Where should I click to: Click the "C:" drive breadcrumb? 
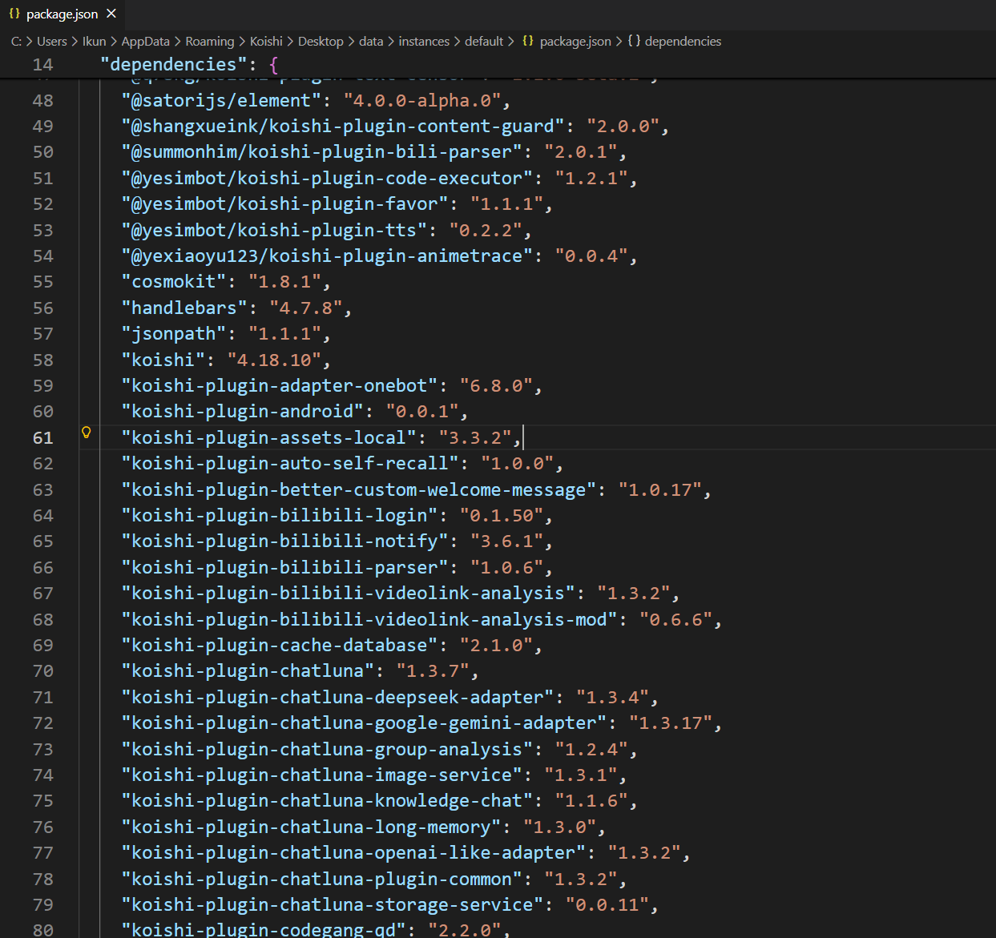point(16,41)
